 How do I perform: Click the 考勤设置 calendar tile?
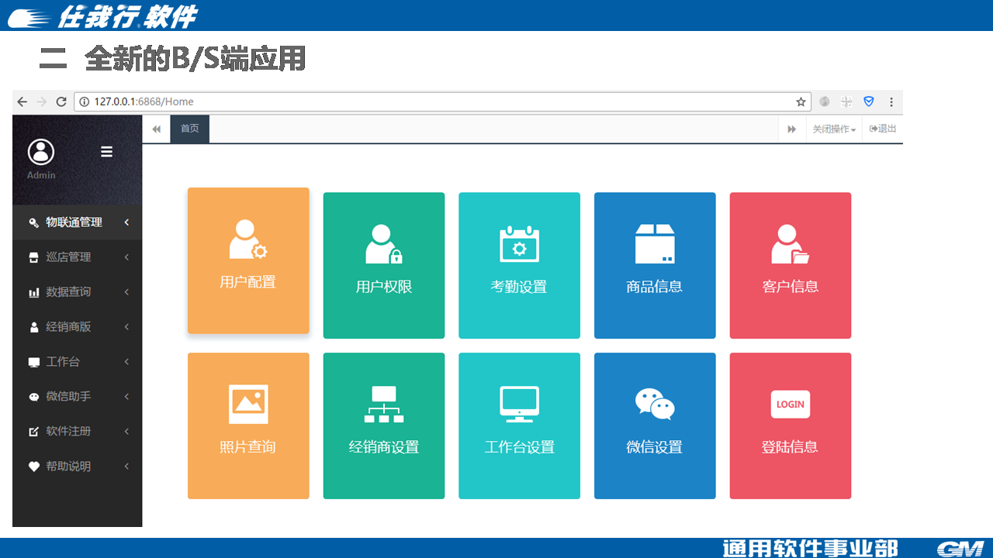(519, 265)
